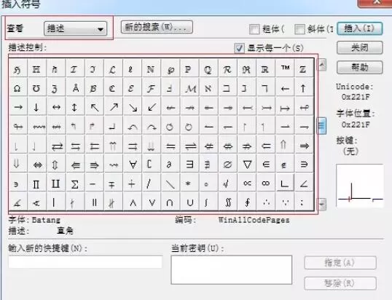Select the right angle ∟ symbol
Viewport: 392px width, 300px height.
coord(285,183)
